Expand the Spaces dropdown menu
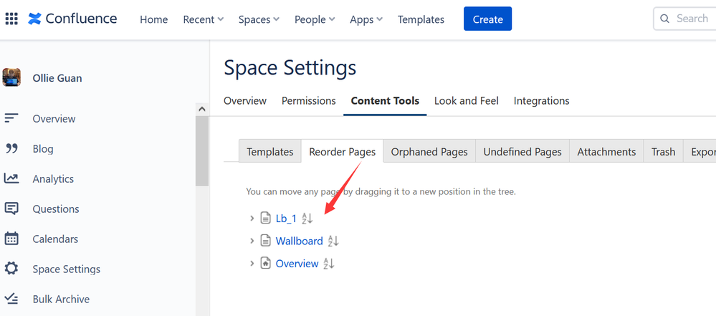This screenshot has height=316, width=716. (x=259, y=19)
